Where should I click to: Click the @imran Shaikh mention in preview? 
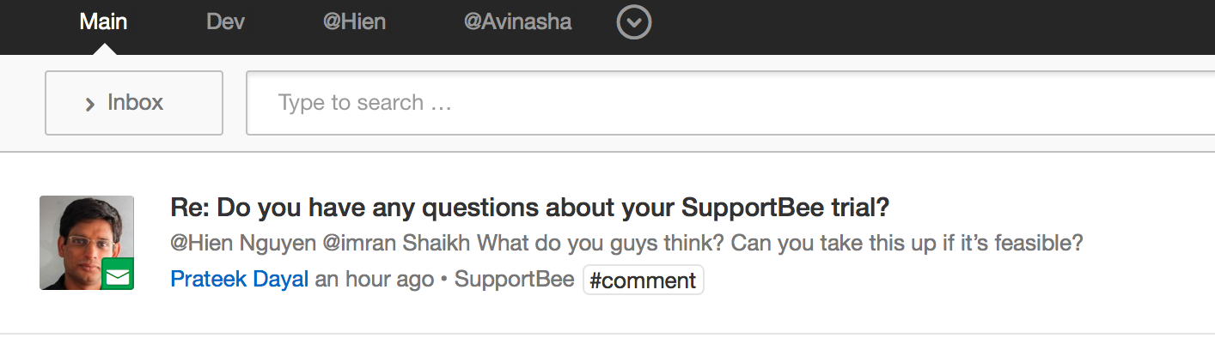tap(396, 244)
